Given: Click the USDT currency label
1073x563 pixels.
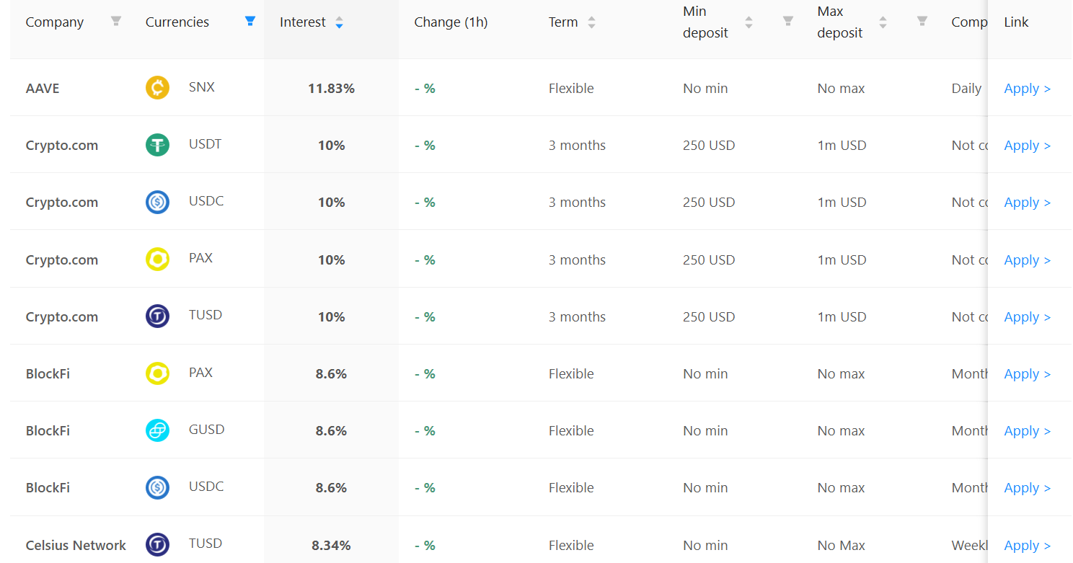Looking at the screenshot, I should [x=206, y=144].
